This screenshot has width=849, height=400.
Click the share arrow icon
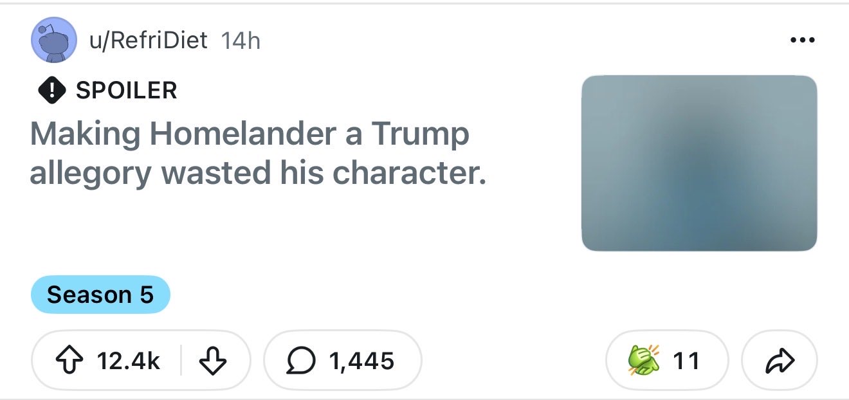click(780, 360)
